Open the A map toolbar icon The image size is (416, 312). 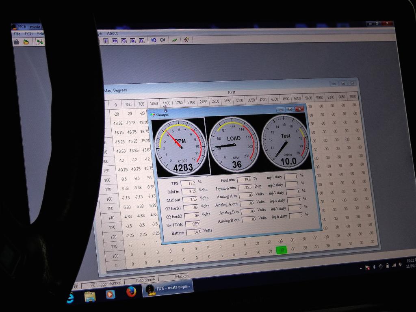(x=133, y=41)
